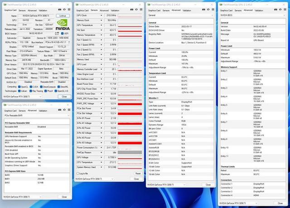Click camera icon in Sensors window
This screenshot has height=208, width=290.
[x=132, y=10]
